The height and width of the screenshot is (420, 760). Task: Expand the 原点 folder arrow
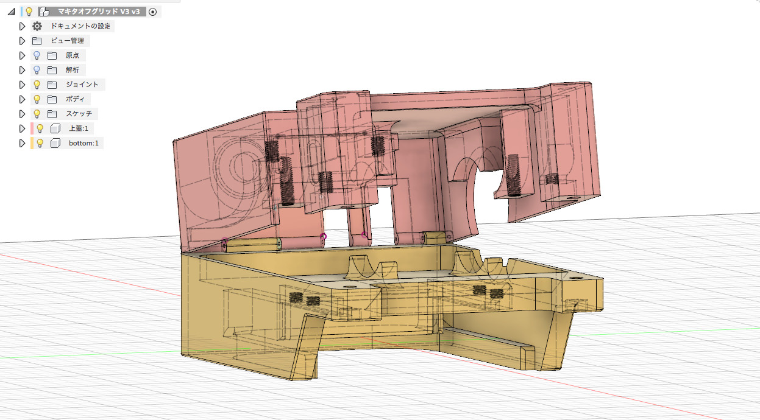coord(23,55)
